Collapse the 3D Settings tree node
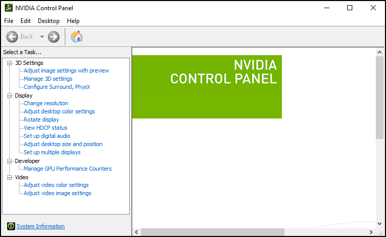This screenshot has height=237, width=386. pos(9,63)
